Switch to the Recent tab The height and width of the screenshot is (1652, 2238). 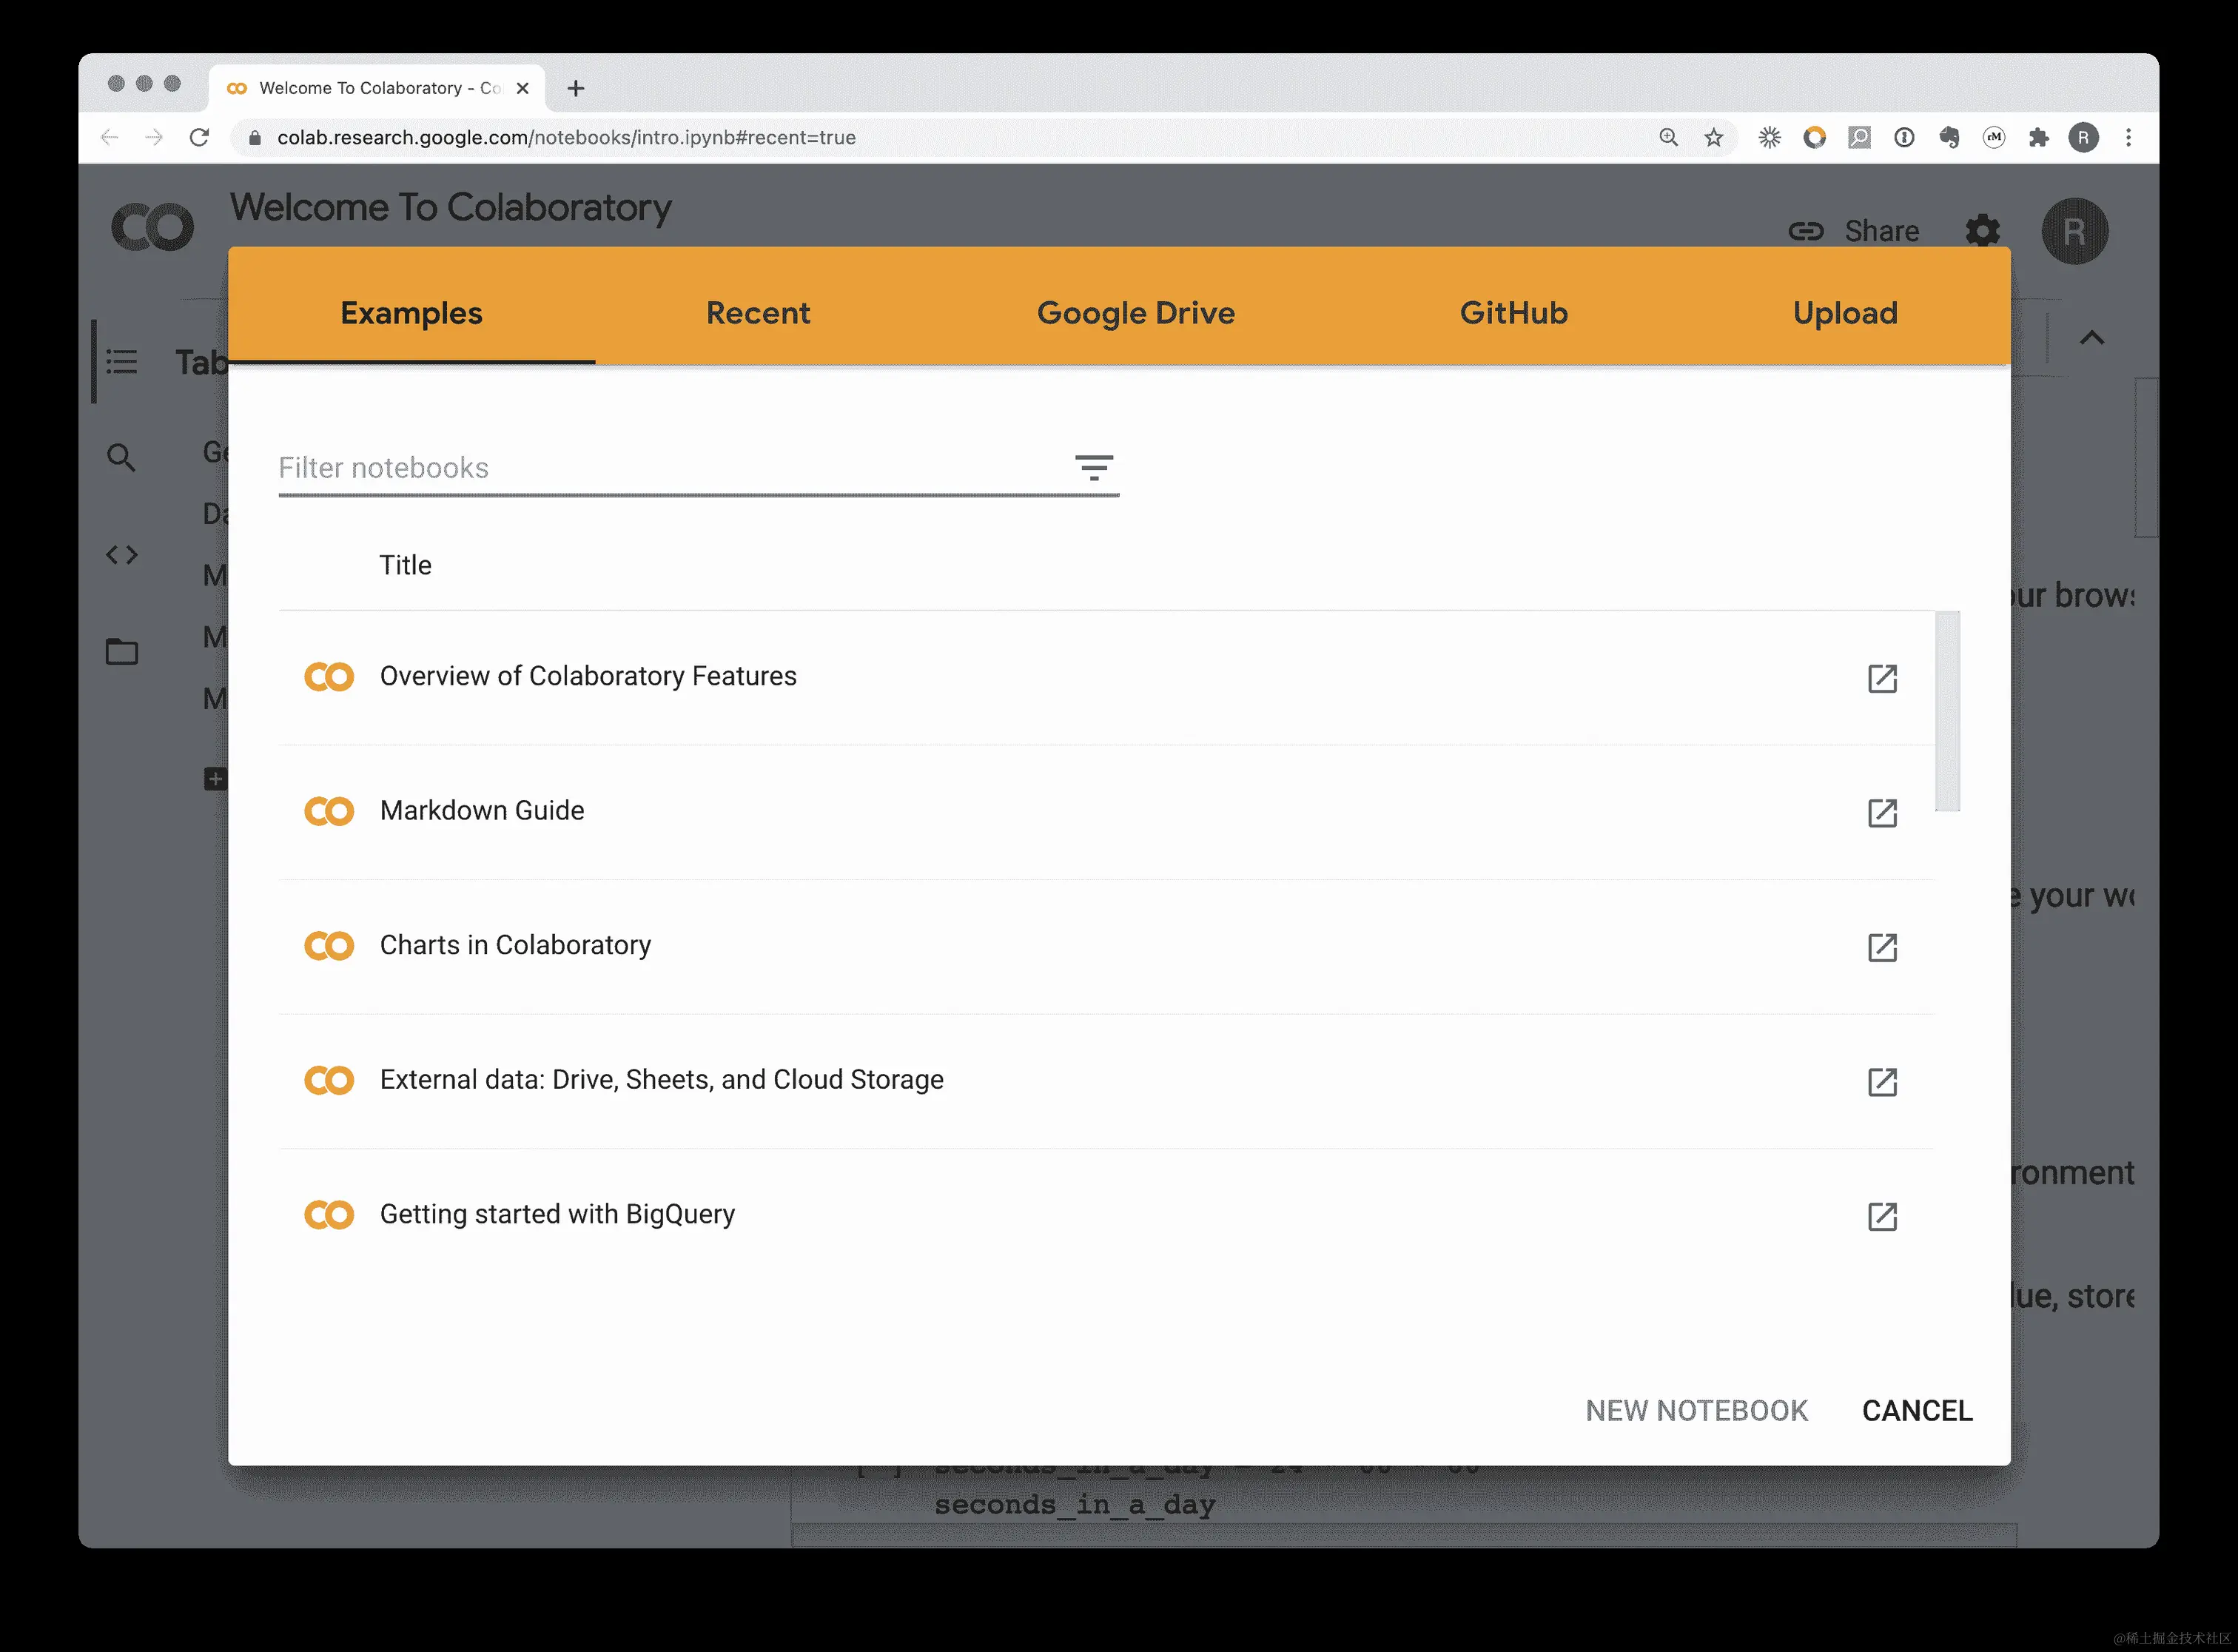click(757, 313)
